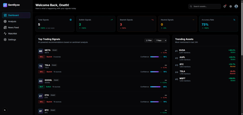Click the 'Top Trading Signals' heading
Screen dimensions: 243x115
tap(49, 39)
